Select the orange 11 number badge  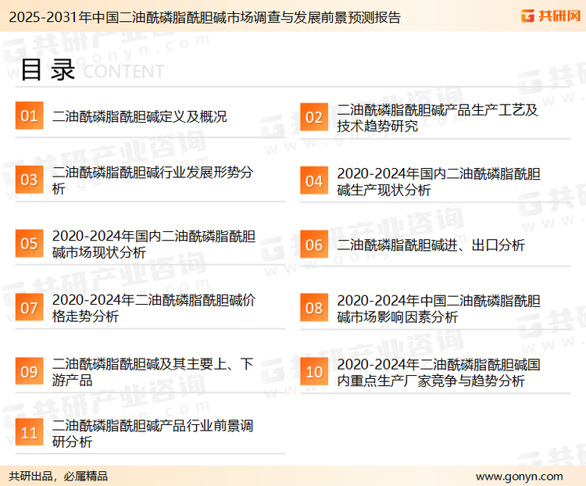(x=29, y=432)
